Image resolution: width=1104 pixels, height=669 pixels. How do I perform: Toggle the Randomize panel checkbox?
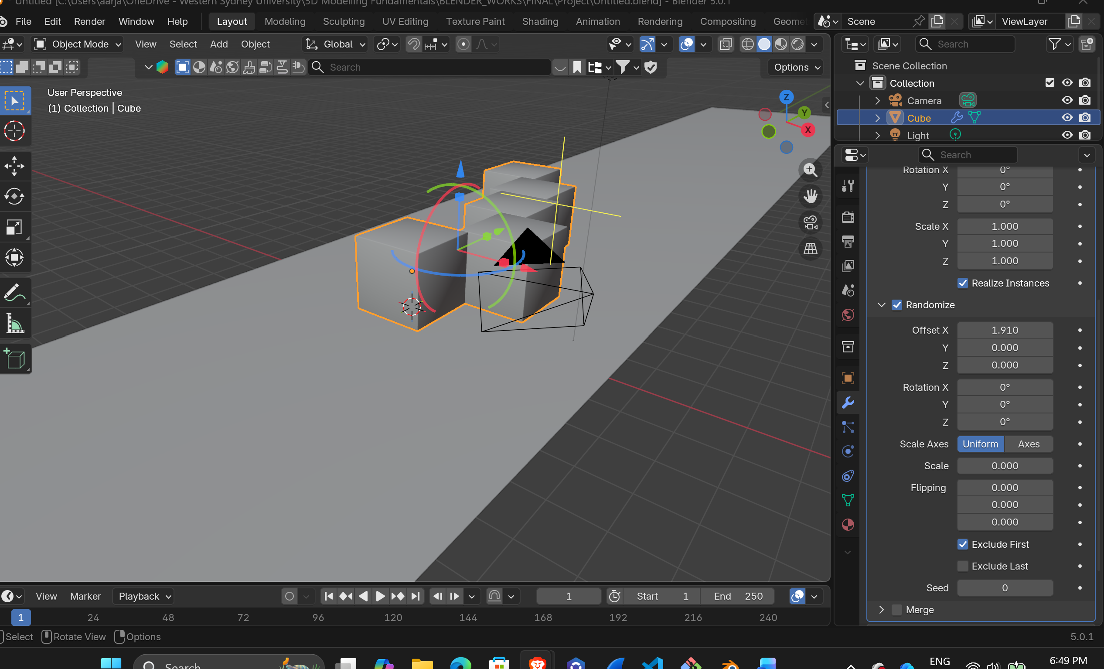(x=896, y=305)
